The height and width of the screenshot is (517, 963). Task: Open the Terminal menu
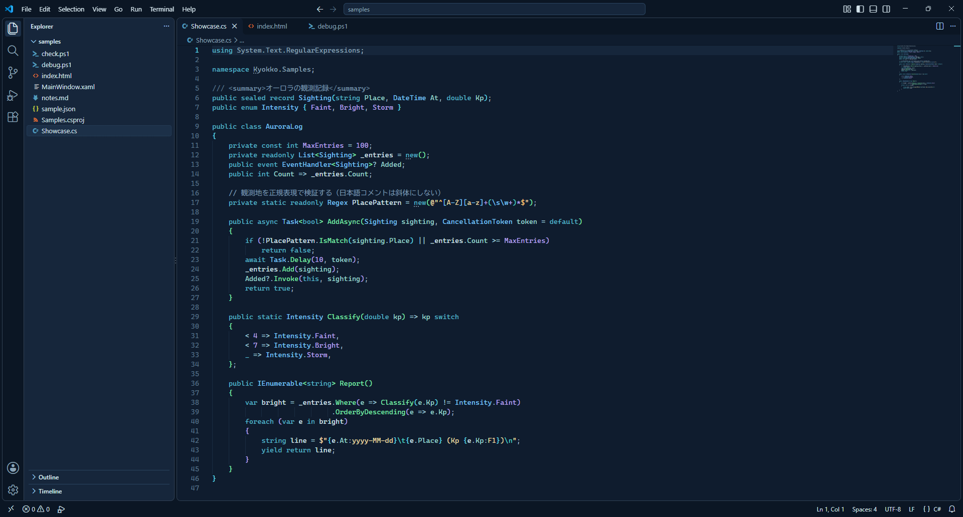tap(162, 9)
